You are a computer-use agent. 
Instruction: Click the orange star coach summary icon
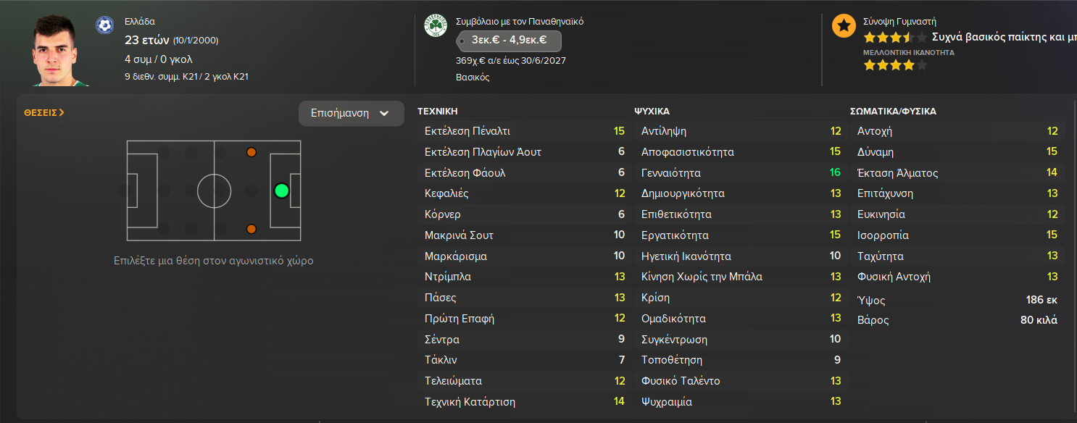tap(843, 26)
